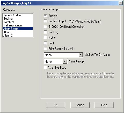
Task: Expand the Alarm Group dropdown arrow
Action: 65,61
